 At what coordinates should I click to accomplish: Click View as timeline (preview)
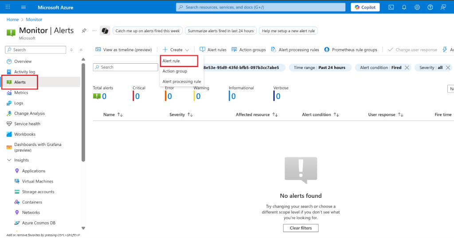tap(124, 50)
